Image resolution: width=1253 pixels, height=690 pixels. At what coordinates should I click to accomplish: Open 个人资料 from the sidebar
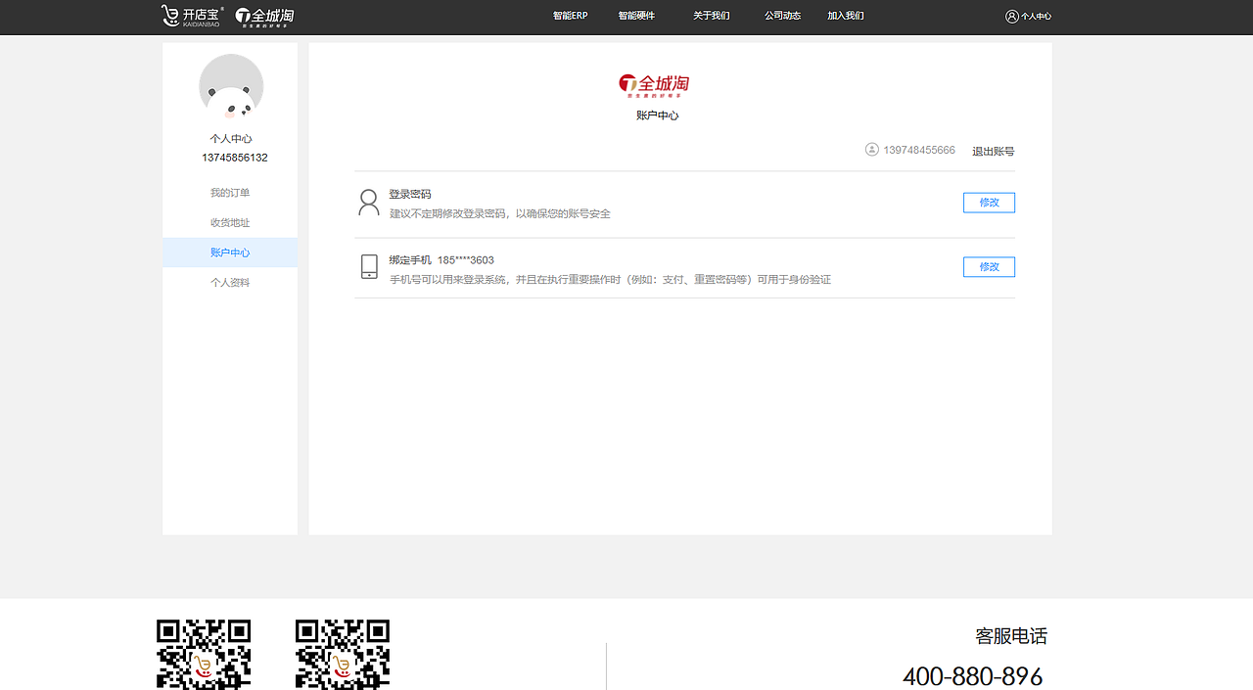(x=229, y=282)
